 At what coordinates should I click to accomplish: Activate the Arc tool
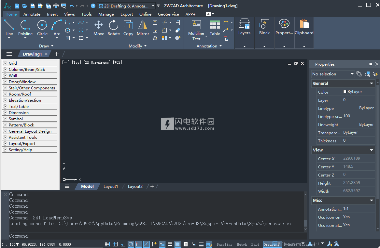pyautogui.click(x=57, y=28)
